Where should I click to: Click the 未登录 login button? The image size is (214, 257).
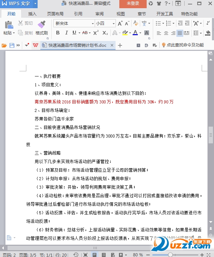(133, 4)
